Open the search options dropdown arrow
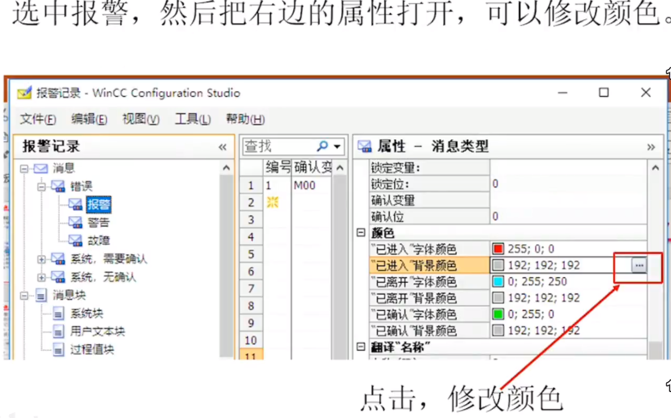The height and width of the screenshot is (418, 671). [337, 147]
